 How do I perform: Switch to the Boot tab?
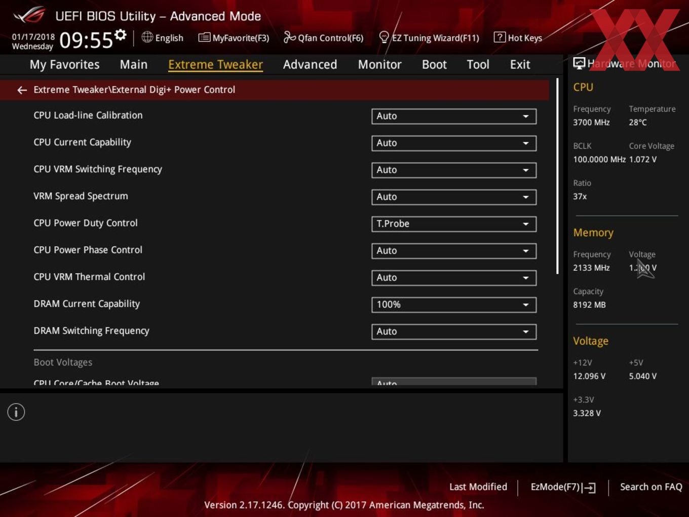click(434, 64)
